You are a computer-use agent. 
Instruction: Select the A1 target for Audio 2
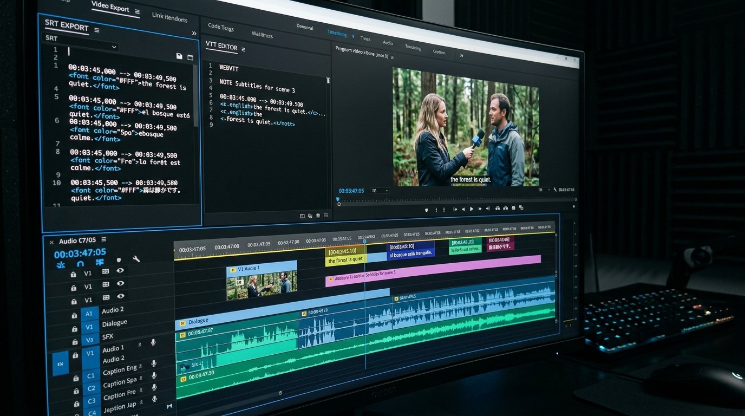pyautogui.click(x=89, y=314)
